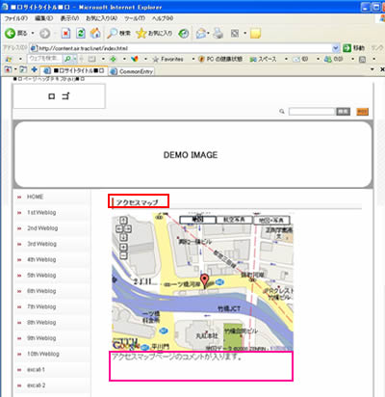Click the IE Back arrow button

pyautogui.click(x=11, y=33)
